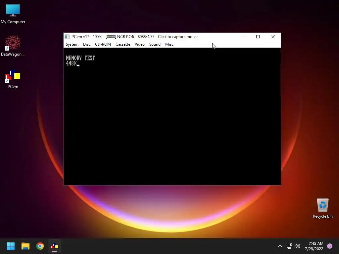Viewport: 339px width, 254px height.
Task: Click the PCem v17 title bar text
Action: (x=135, y=37)
